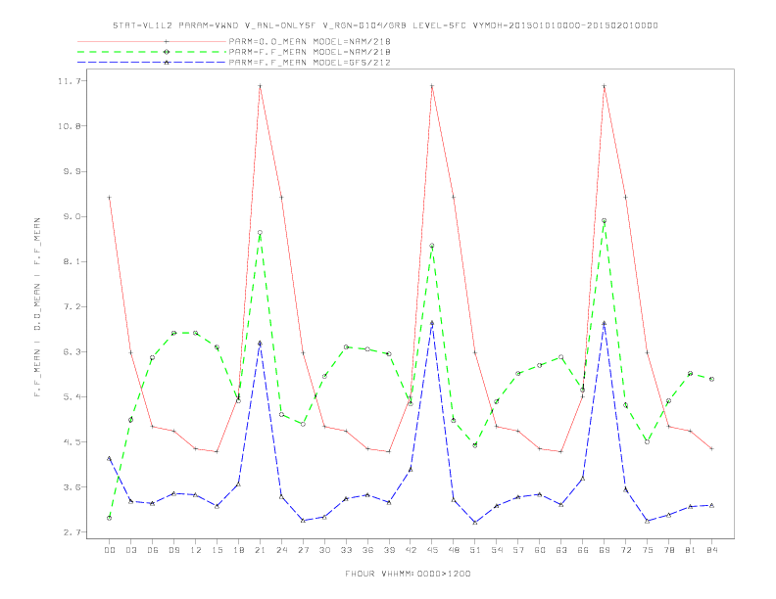Screen dimensions: 776x599
Task: Click x-axis forecast hour label 60
Action: click(x=540, y=550)
